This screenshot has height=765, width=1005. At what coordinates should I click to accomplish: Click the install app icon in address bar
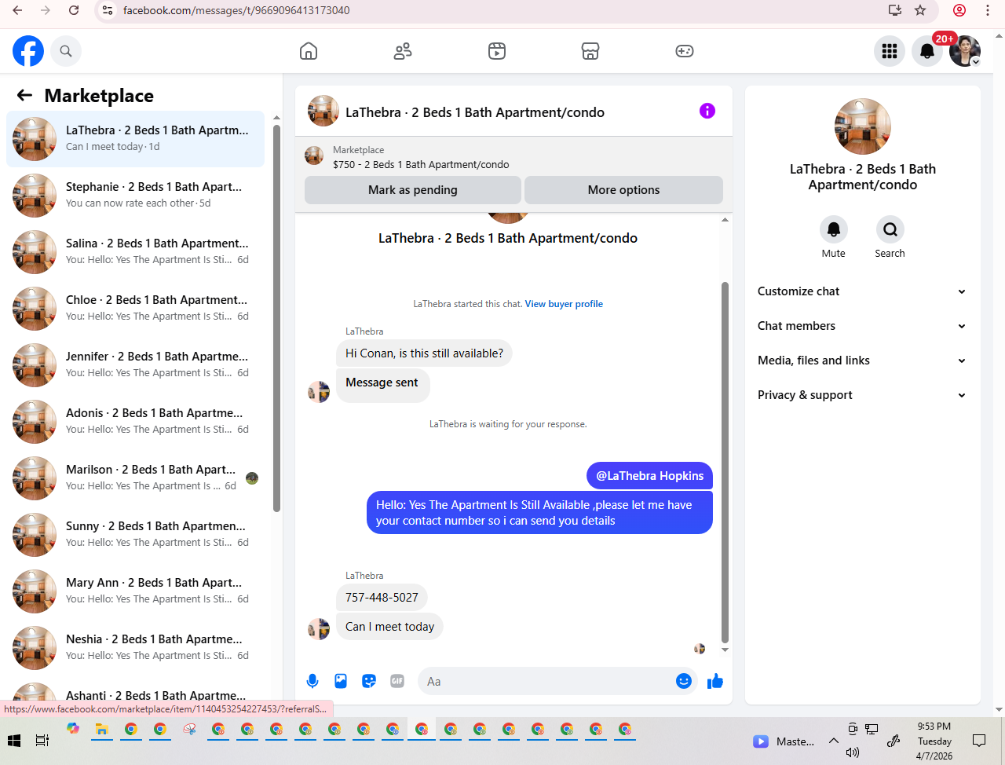895,10
